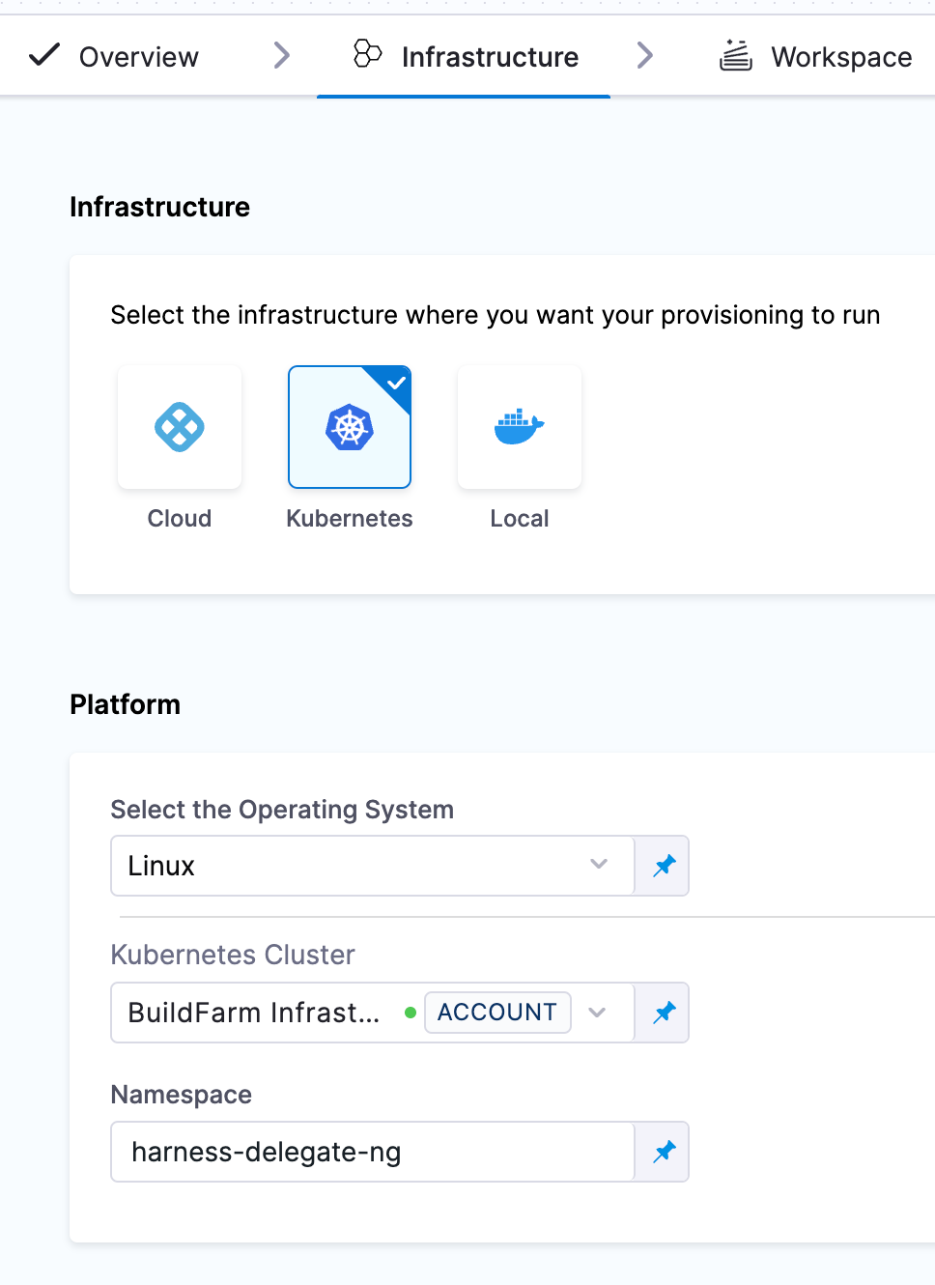Image resolution: width=935 pixels, height=1285 pixels.
Task: Click the Infrastructure tab hexagon icon
Action: coord(367,54)
